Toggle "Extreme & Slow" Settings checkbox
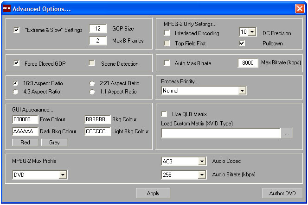Screen dimensions: 308x205 point(17,30)
